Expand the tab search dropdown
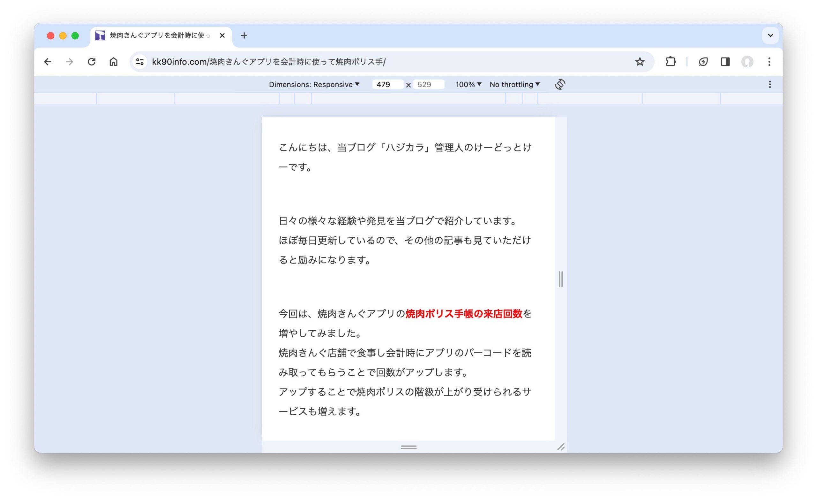The width and height of the screenshot is (817, 498). tap(770, 35)
